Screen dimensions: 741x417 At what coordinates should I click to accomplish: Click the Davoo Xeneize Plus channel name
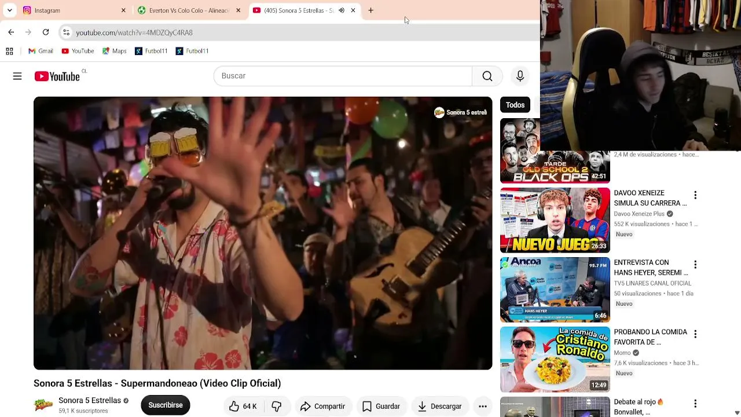639,214
